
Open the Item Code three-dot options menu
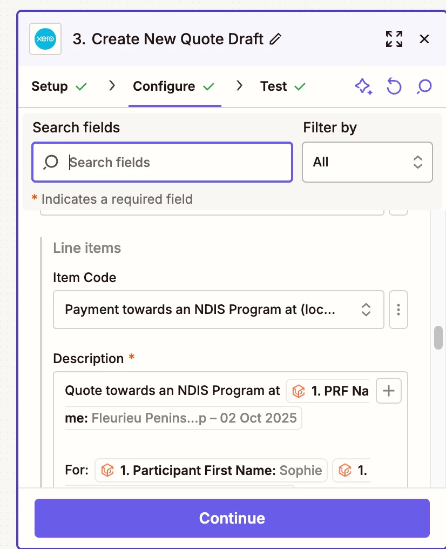tap(398, 310)
